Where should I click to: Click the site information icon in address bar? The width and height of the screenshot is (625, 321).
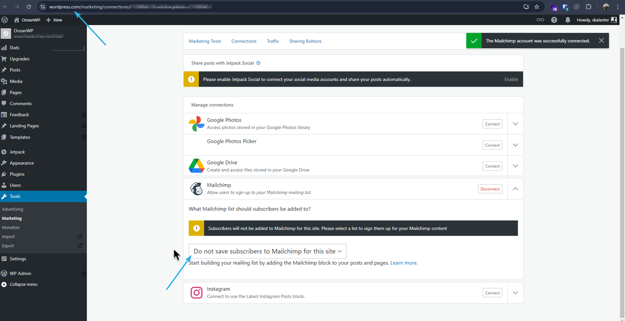[42, 7]
